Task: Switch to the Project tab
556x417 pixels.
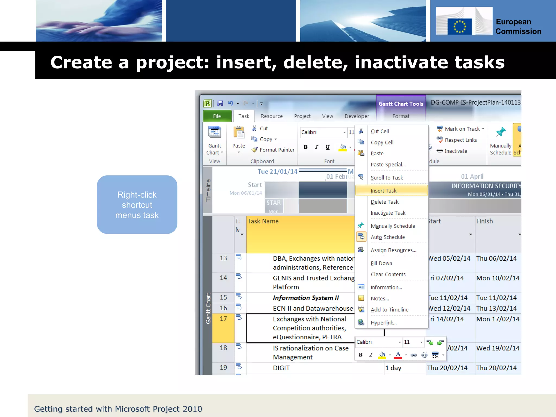Action: tap(302, 116)
